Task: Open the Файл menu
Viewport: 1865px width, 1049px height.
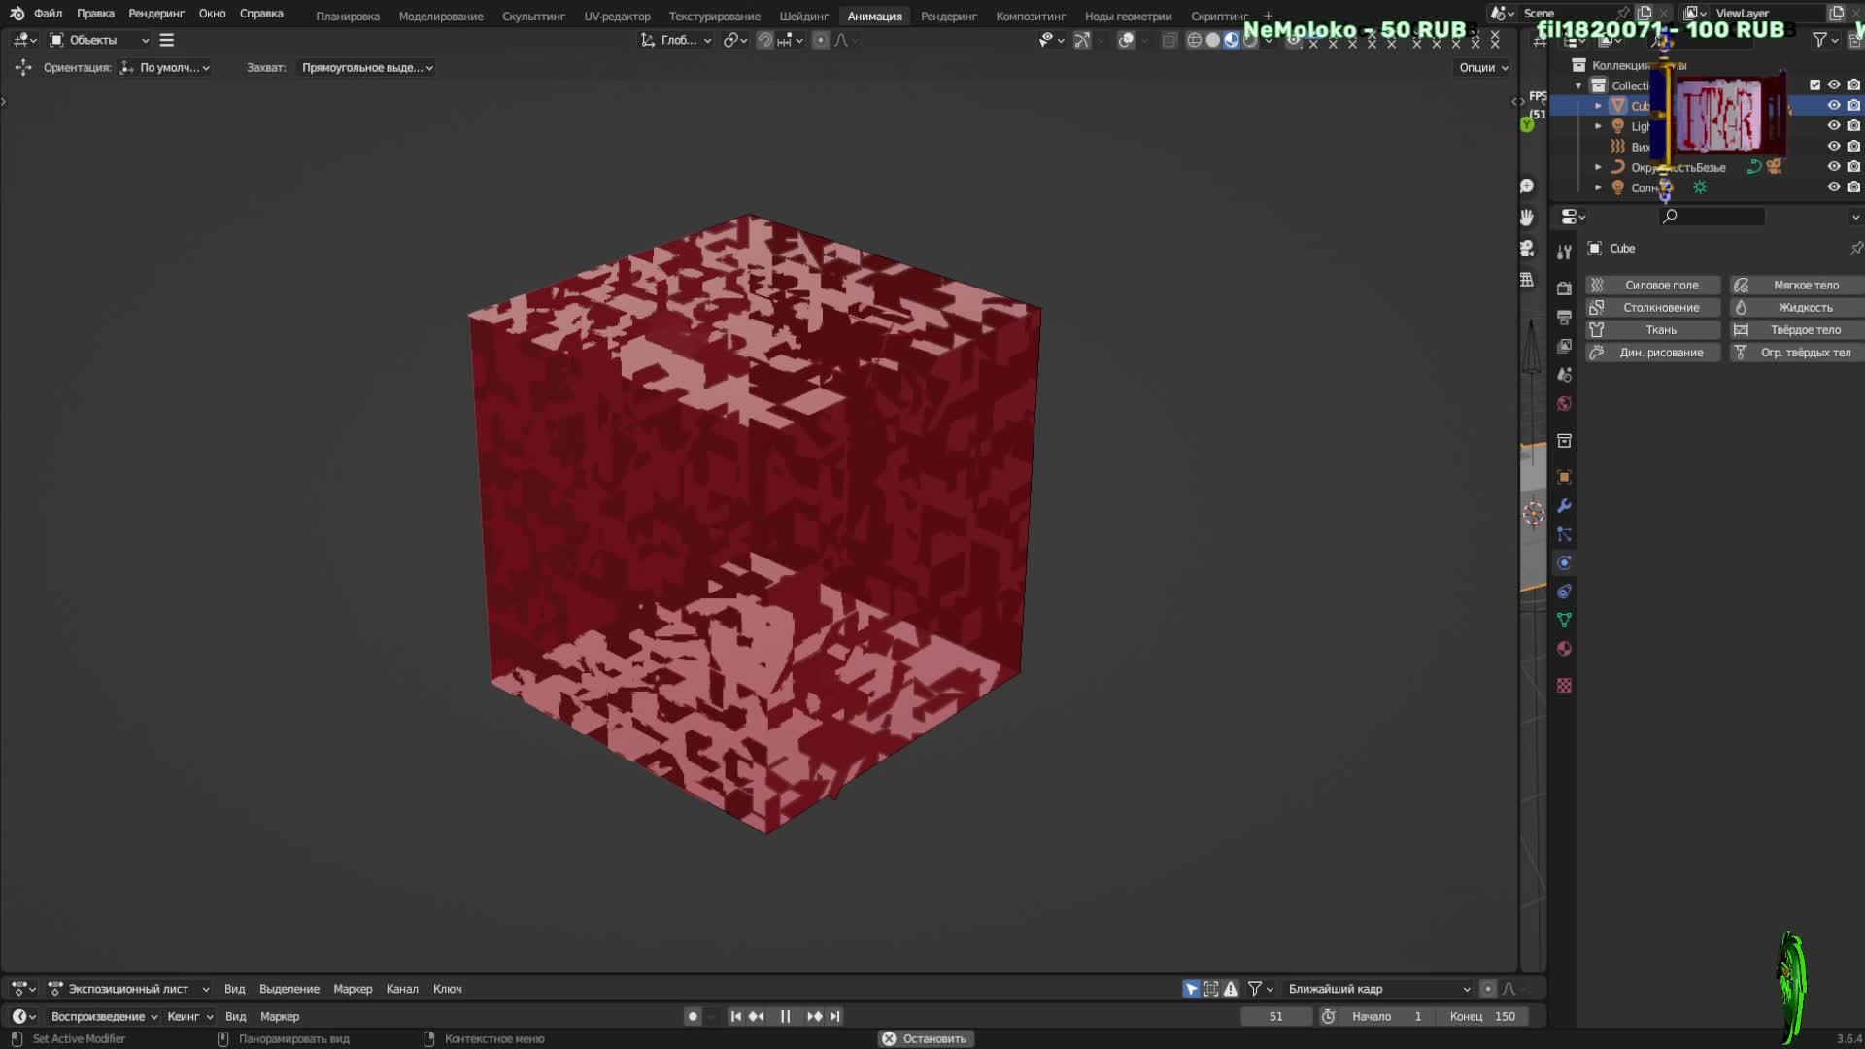Action: (48, 14)
